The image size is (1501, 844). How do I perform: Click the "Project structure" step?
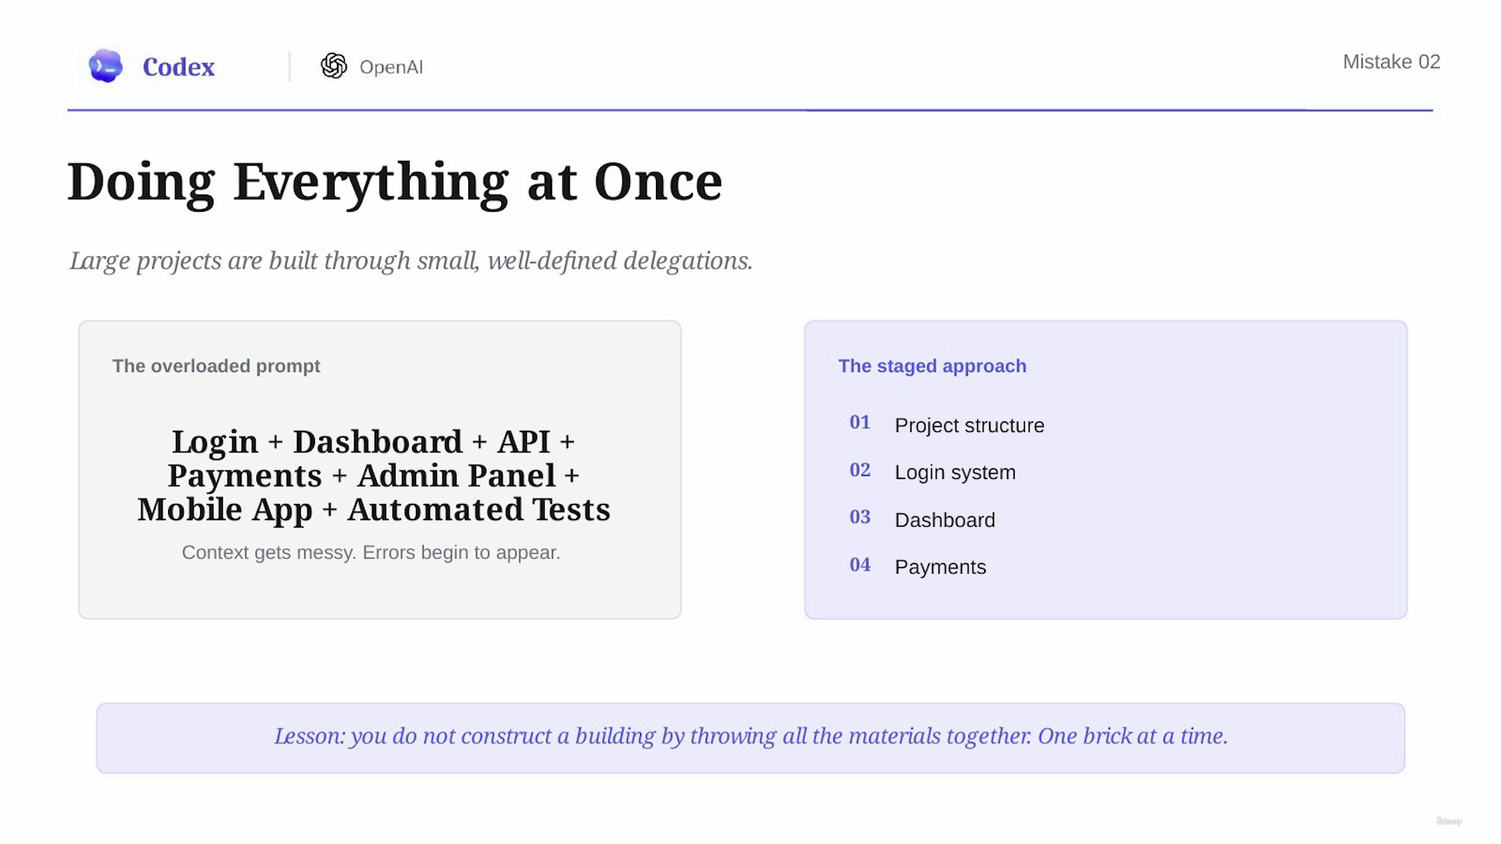pyautogui.click(x=969, y=425)
